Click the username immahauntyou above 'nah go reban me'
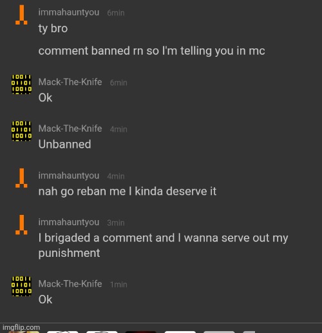This screenshot has height=333, width=322. tap(69, 176)
